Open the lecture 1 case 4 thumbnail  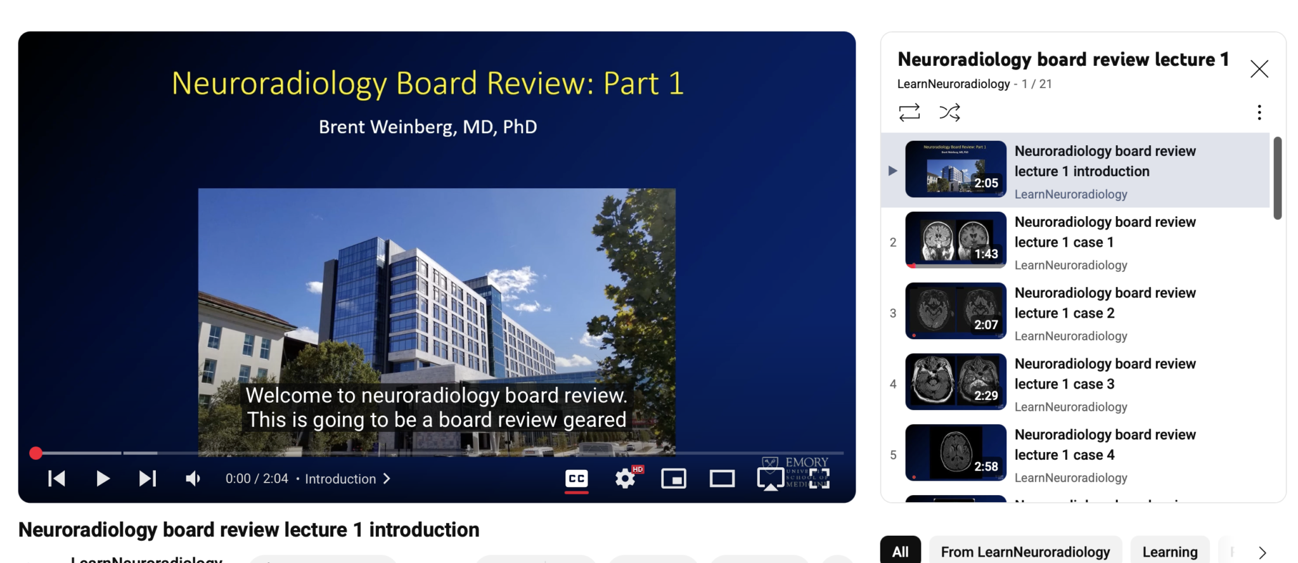955,453
